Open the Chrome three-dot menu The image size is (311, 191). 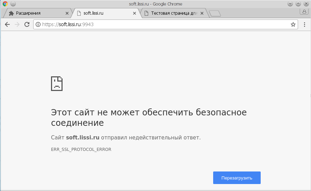[x=304, y=24]
